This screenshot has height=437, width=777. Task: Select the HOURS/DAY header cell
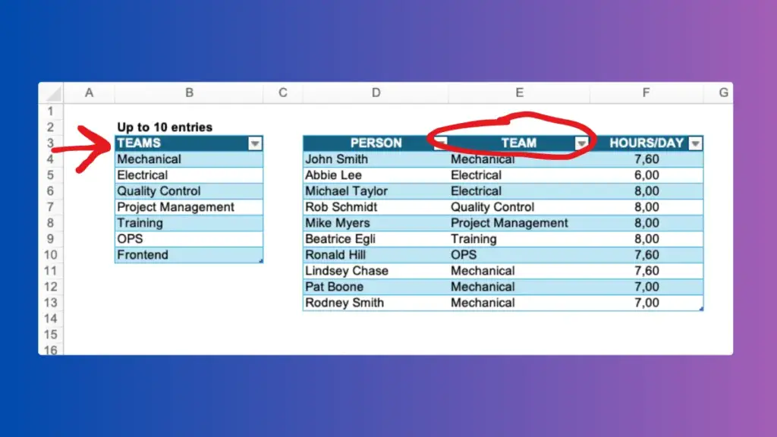[x=645, y=143]
